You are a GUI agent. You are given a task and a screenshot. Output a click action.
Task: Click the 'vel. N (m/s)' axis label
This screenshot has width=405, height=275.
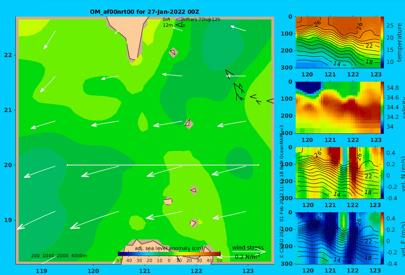[x=403, y=174]
